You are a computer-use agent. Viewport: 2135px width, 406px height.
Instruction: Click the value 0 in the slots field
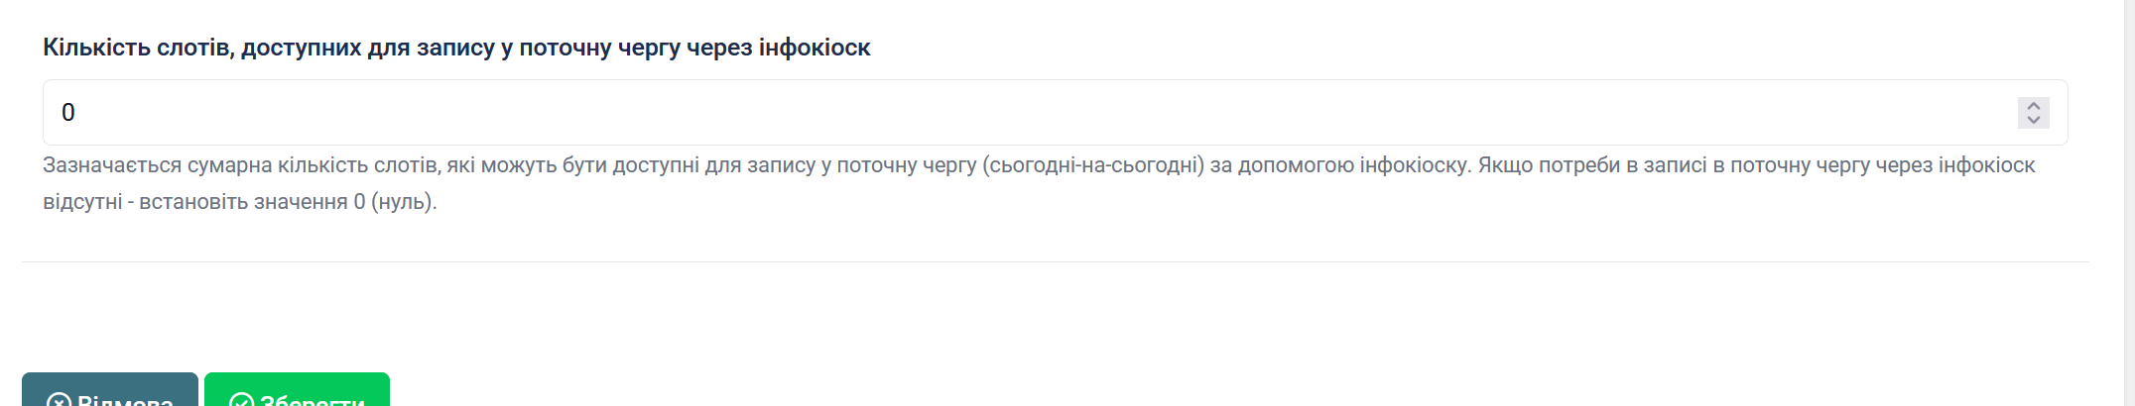[x=68, y=113]
